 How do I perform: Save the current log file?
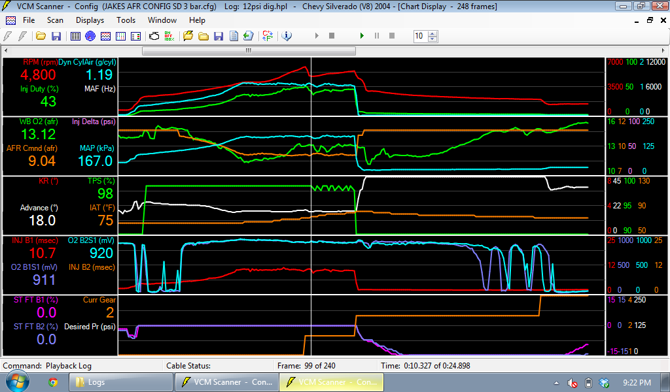219,36
